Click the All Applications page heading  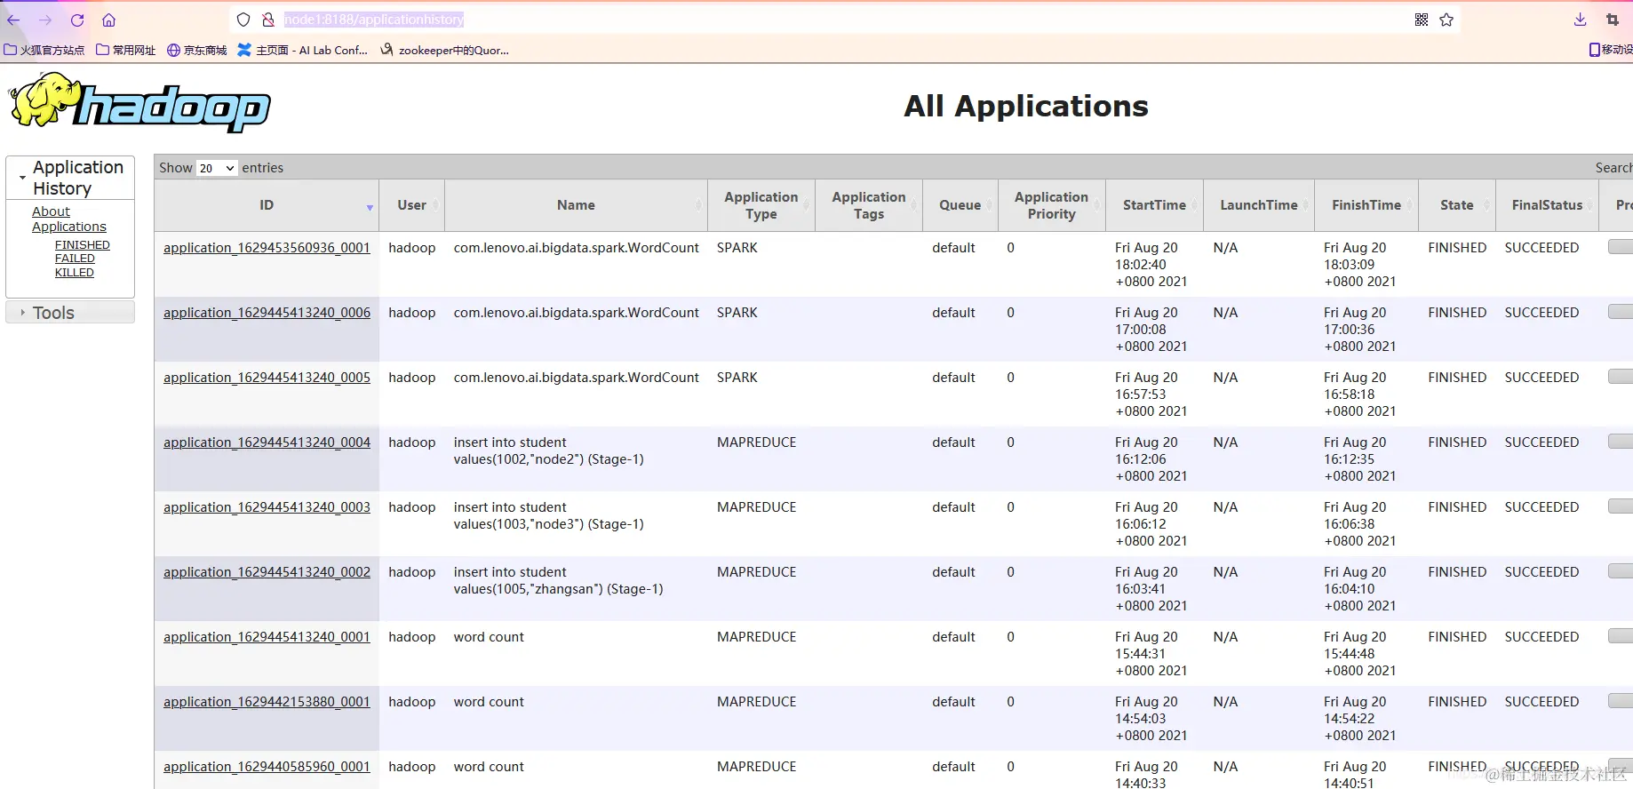[x=1026, y=106]
